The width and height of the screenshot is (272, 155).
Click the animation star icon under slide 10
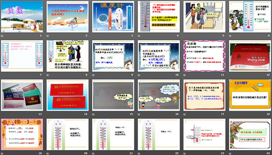coord(139,75)
